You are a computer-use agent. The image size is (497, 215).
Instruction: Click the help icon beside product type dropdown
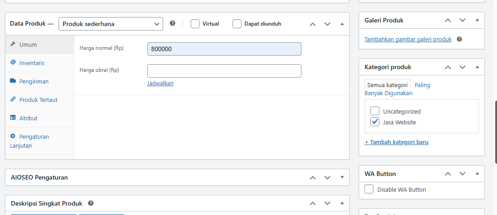(173, 24)
